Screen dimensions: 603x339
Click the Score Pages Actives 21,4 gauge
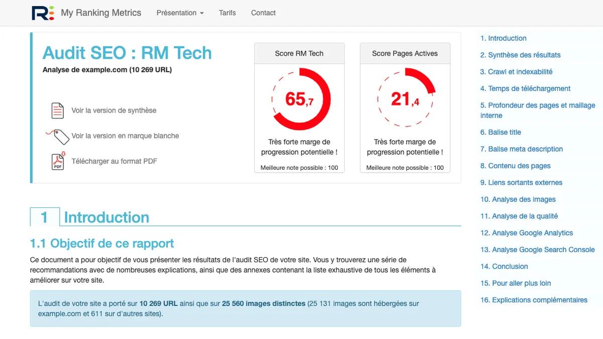pos(405,99)
